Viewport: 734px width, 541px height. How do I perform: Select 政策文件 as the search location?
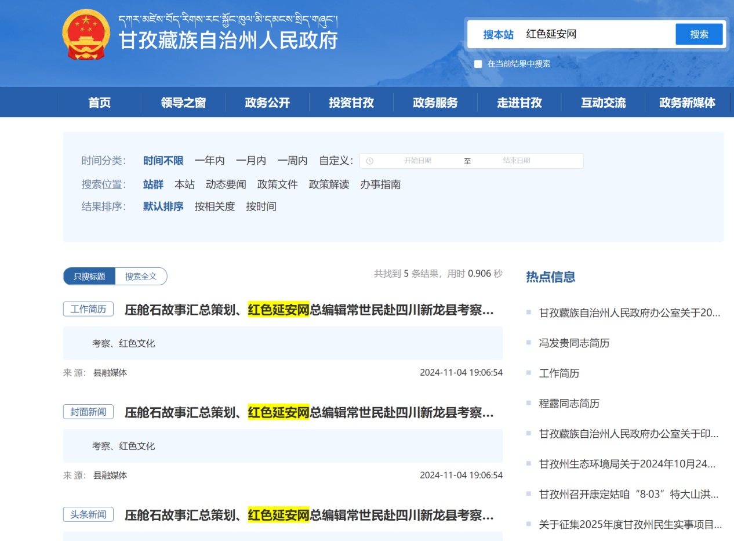pos(278,184)
